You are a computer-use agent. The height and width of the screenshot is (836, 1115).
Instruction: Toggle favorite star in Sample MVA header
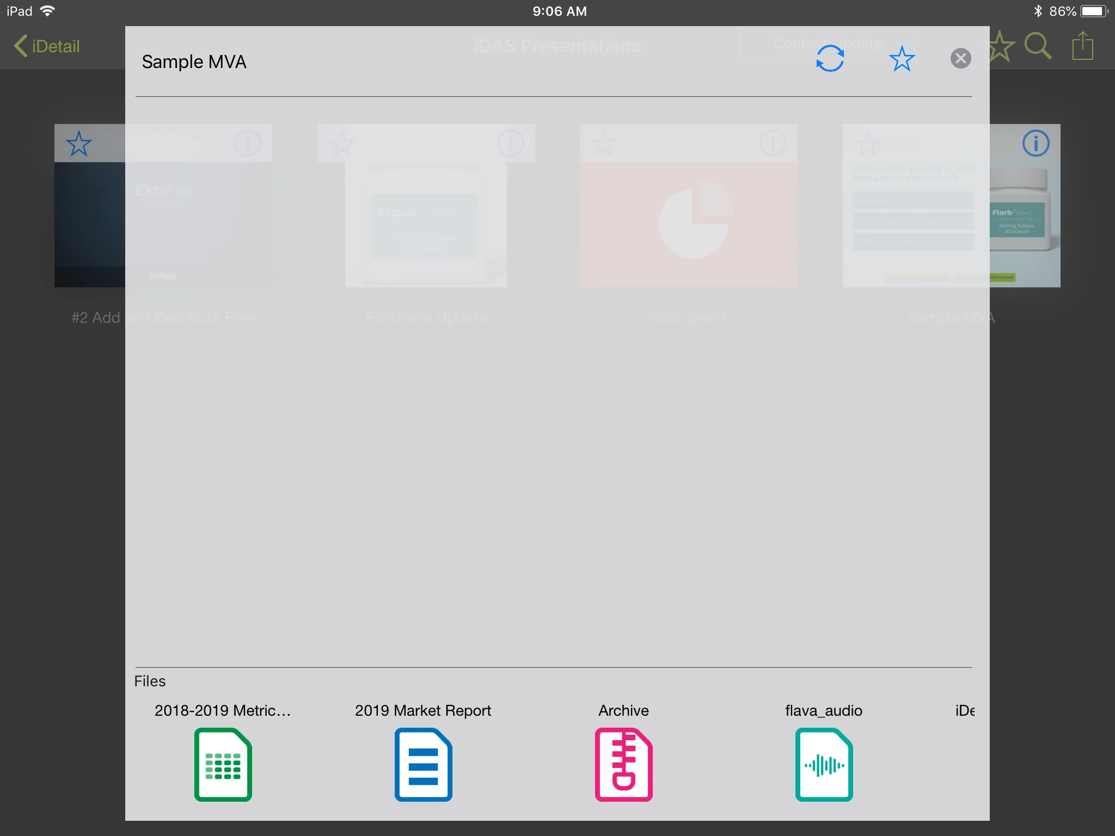902,59
